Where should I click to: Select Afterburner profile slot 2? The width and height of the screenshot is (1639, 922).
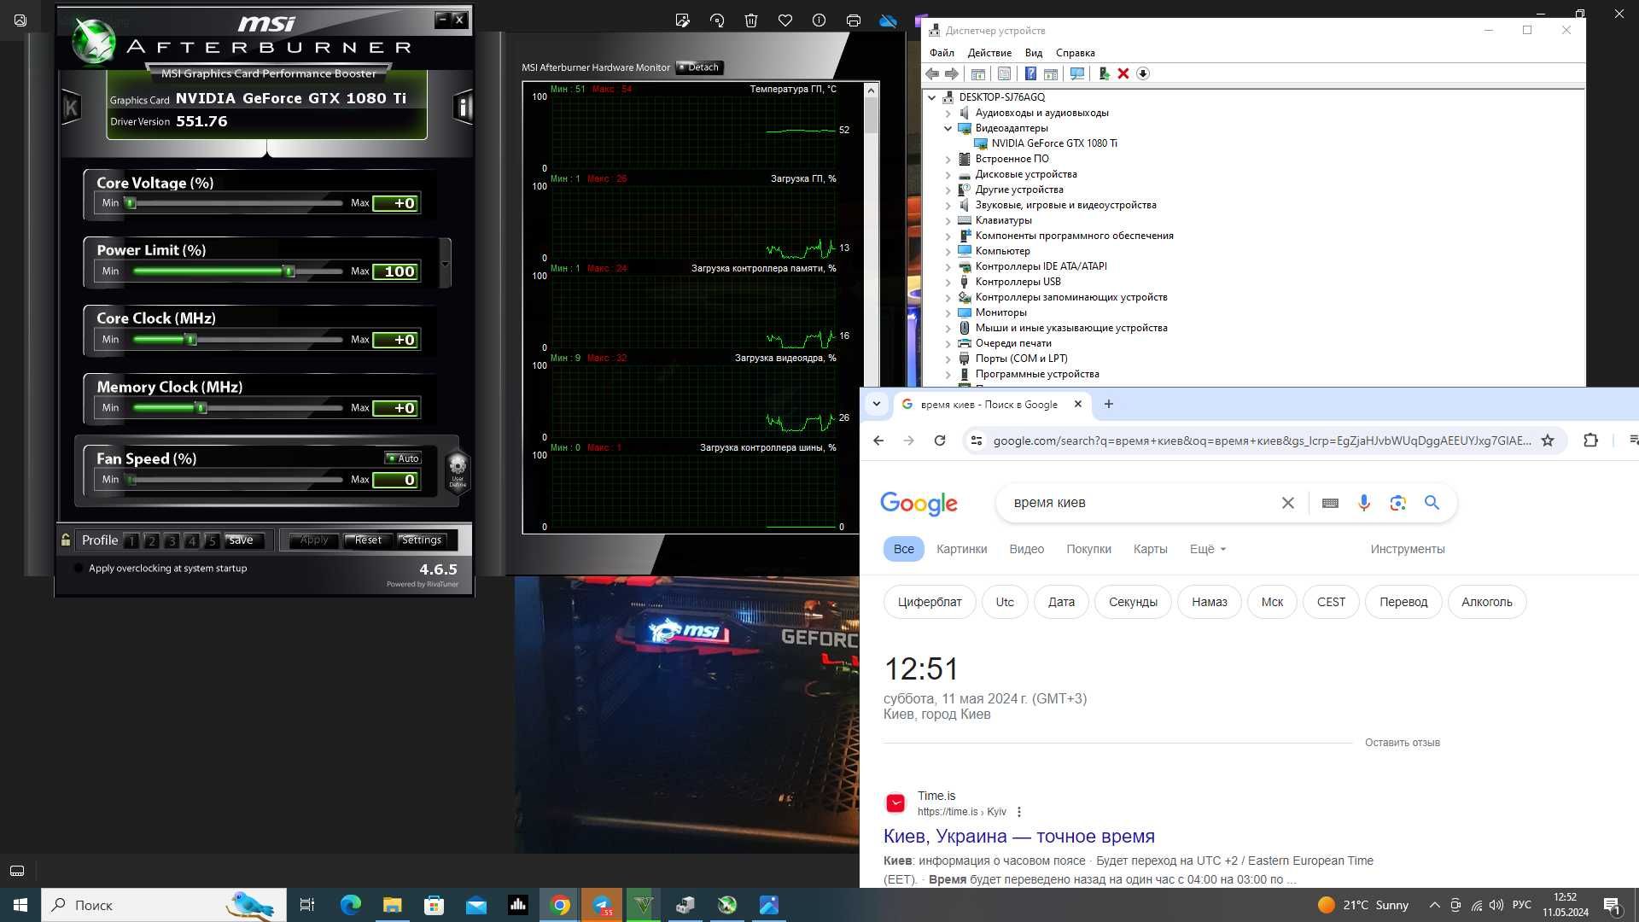152,540
